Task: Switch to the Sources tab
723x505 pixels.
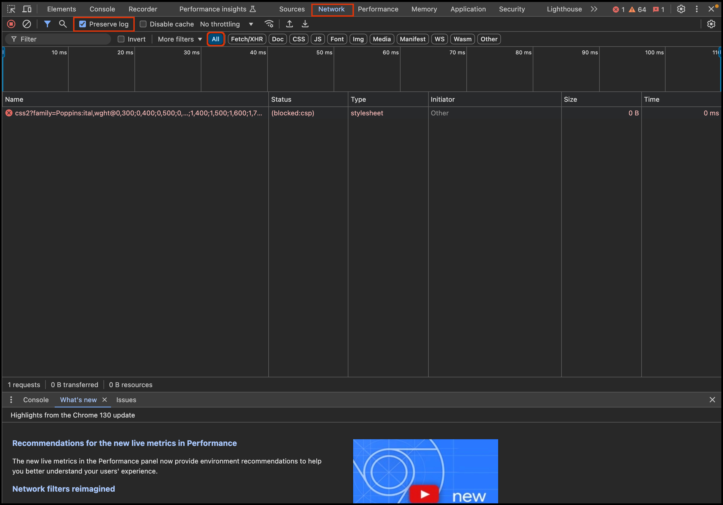Action: point(291,9)
